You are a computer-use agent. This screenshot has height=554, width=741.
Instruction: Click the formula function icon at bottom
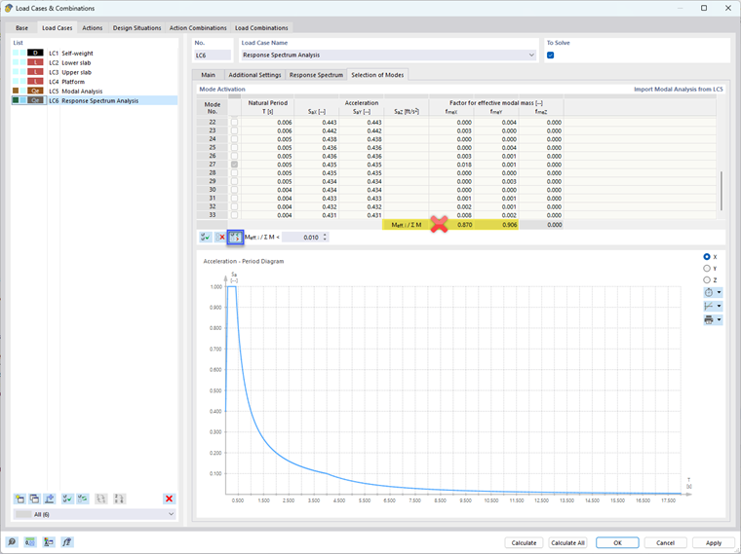point(66,542)
